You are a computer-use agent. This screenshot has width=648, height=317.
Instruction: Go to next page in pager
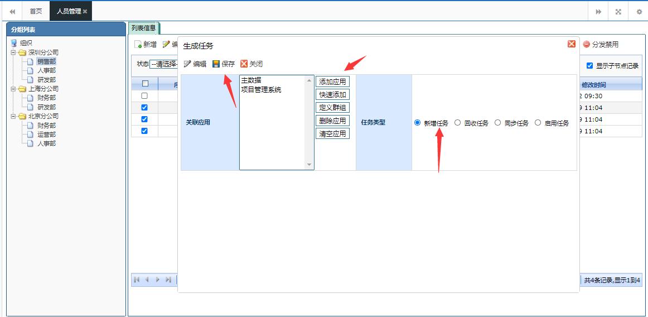(x=157, y=280)
